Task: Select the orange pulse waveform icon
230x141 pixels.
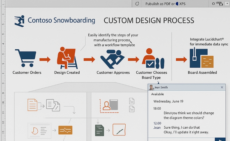Action: pyautogui.click(x=66, y=130)
